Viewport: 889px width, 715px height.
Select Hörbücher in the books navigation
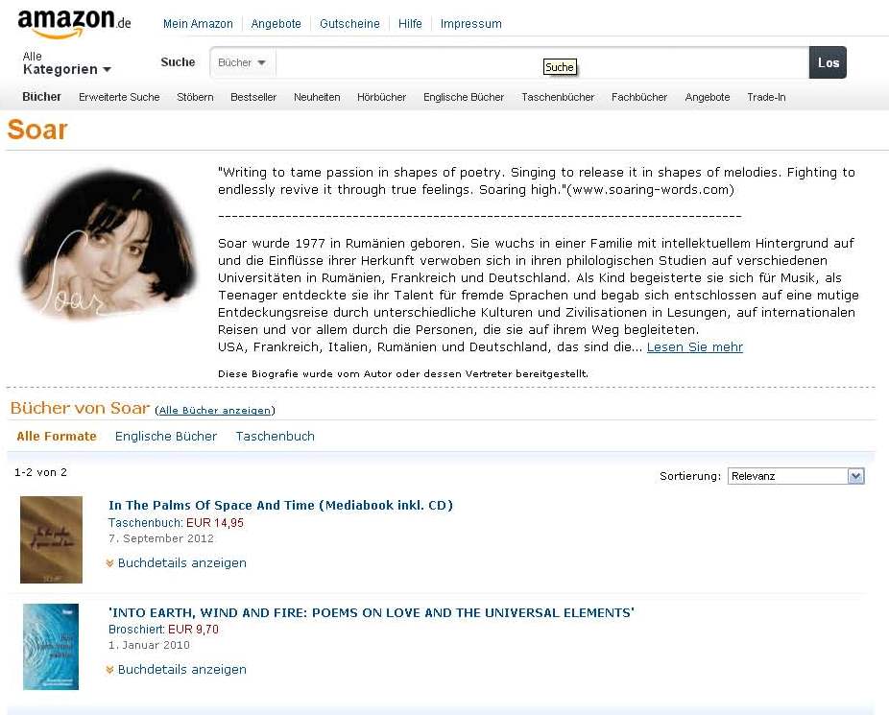pyautogui.click(x=381, y=97)
